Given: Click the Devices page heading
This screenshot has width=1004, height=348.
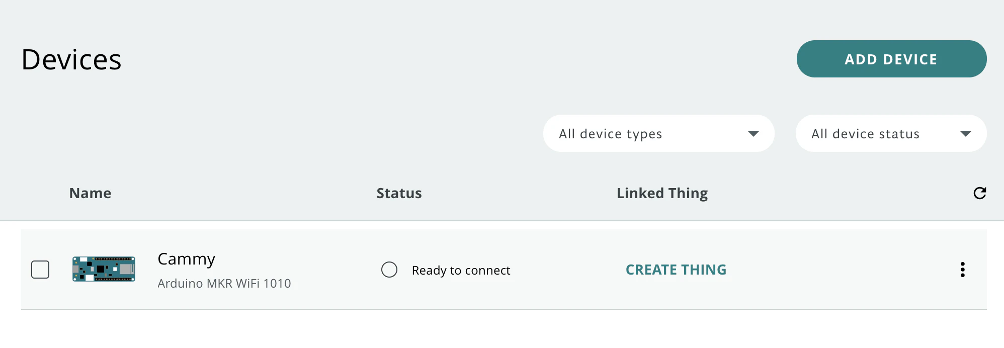Looking at the screenshot, I should tap(71, 60).
